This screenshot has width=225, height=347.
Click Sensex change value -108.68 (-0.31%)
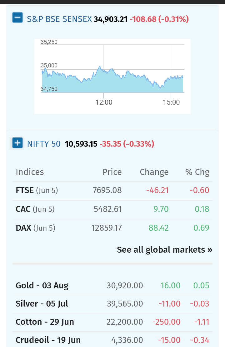159,19
